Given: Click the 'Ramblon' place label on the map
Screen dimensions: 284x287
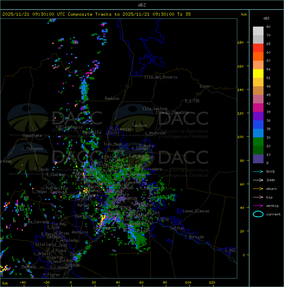Looking at the screenshot, I should click(112, 99).
